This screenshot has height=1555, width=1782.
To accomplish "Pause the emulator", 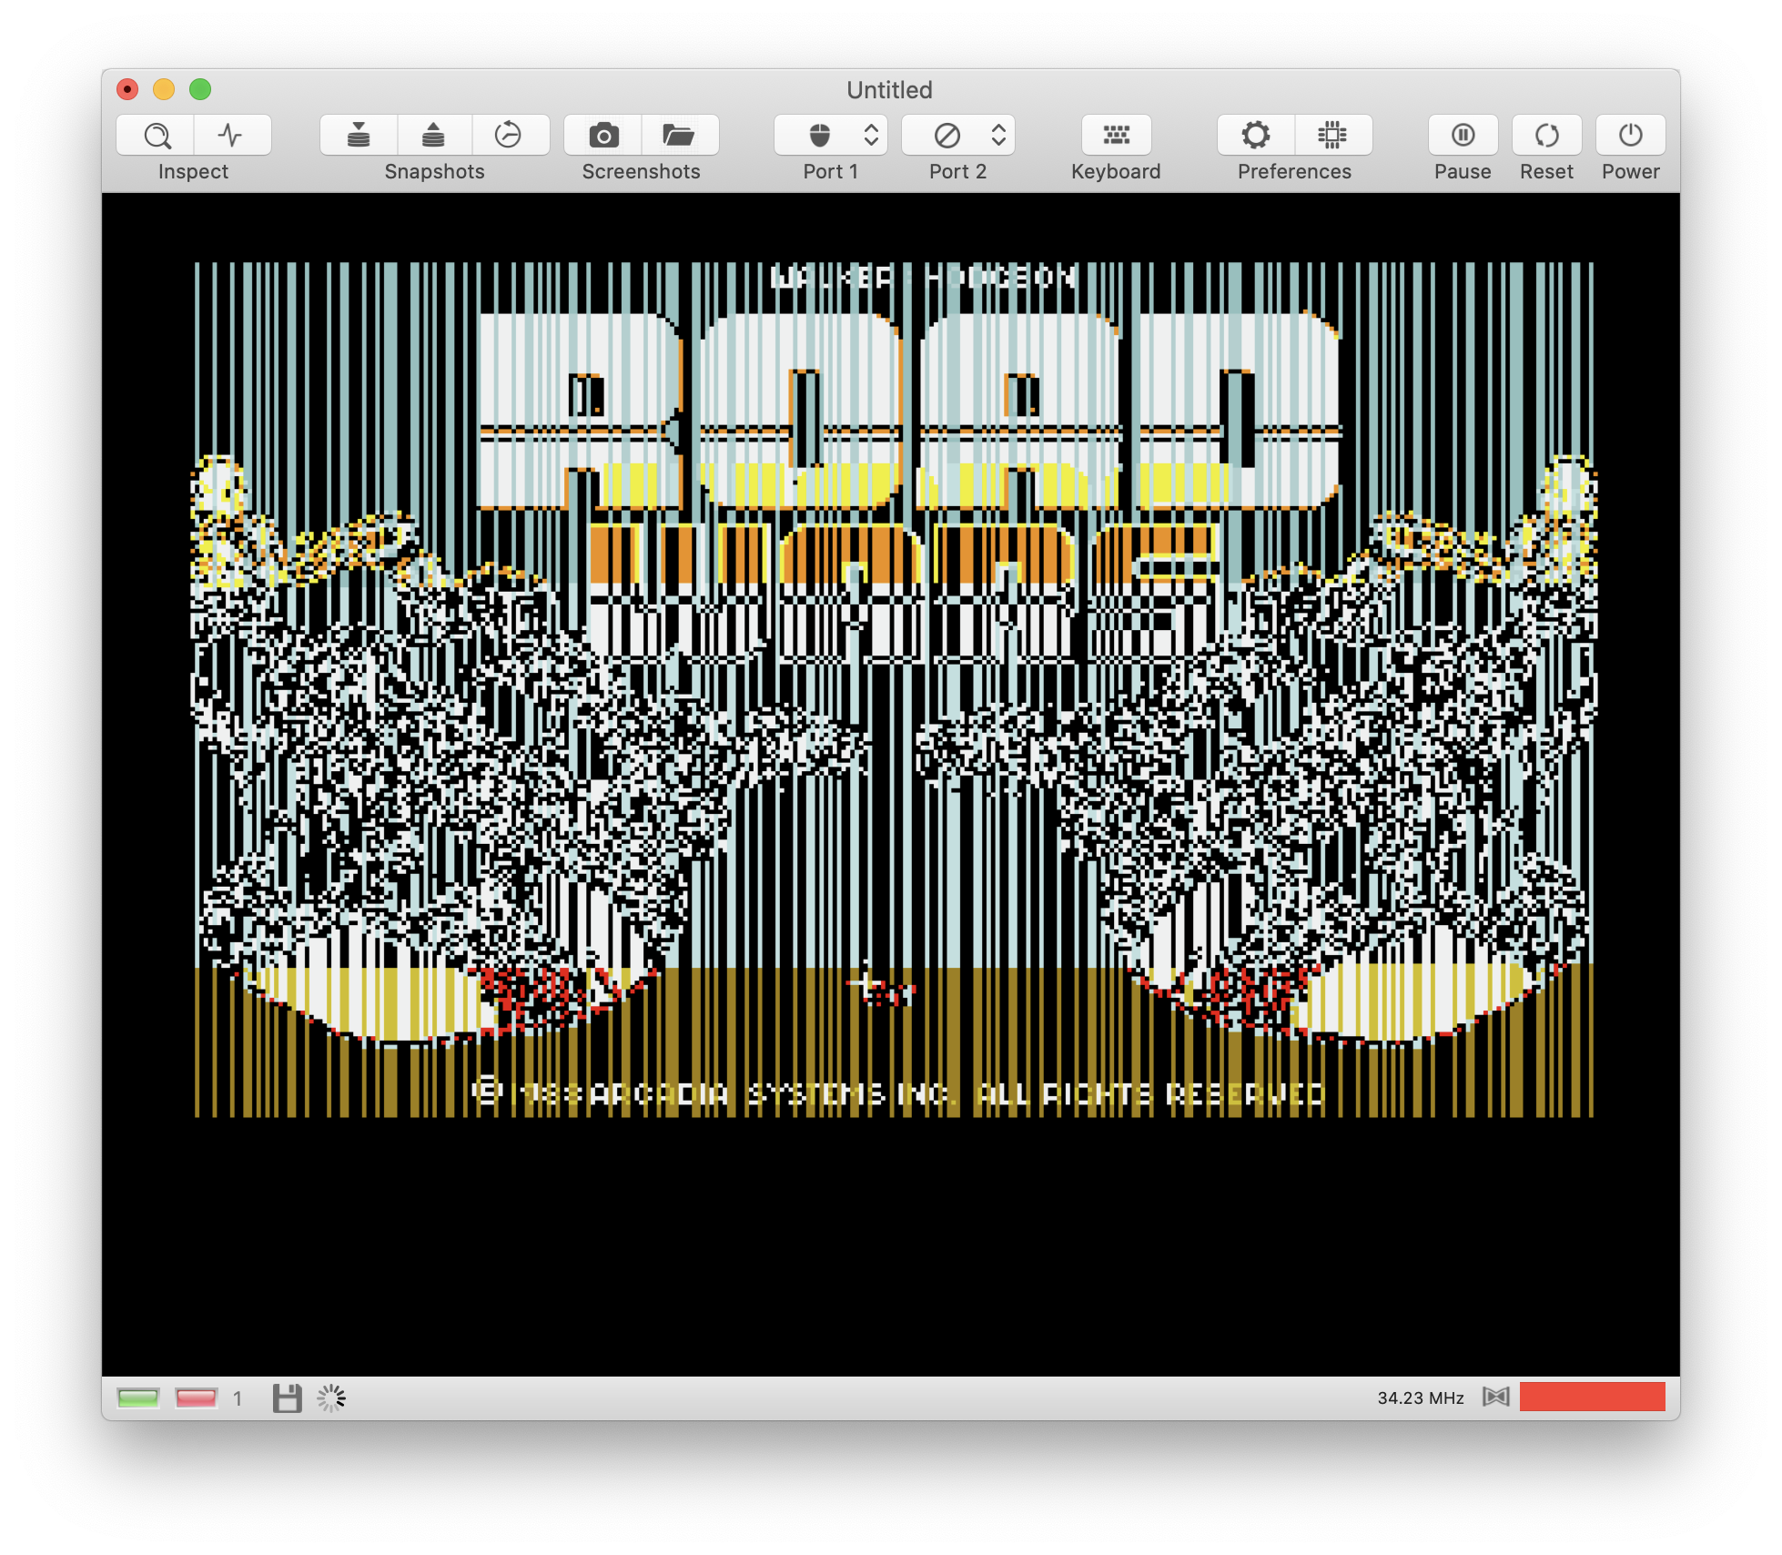I will point(1463,136).
